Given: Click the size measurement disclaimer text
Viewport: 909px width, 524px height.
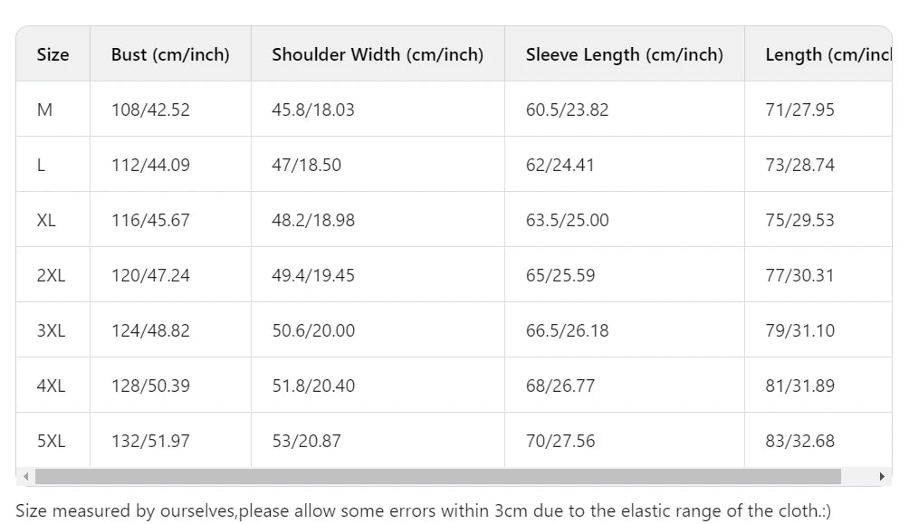Looking at the screenshot, I should (423, 510).
